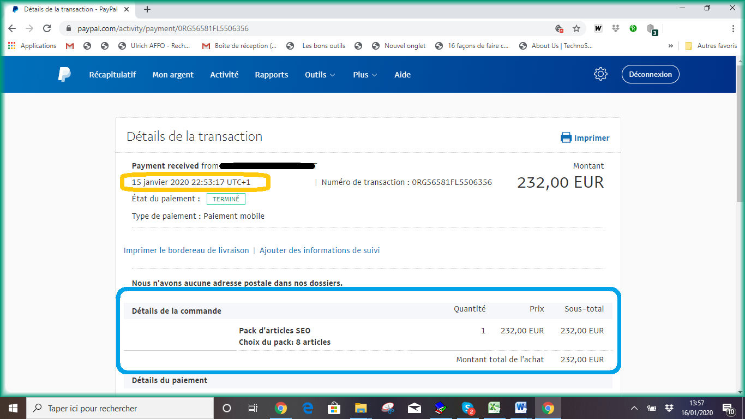Screen dimensions: 745x419
Task: Click the Déconnexion button
Action: click(x=650, y=75)
